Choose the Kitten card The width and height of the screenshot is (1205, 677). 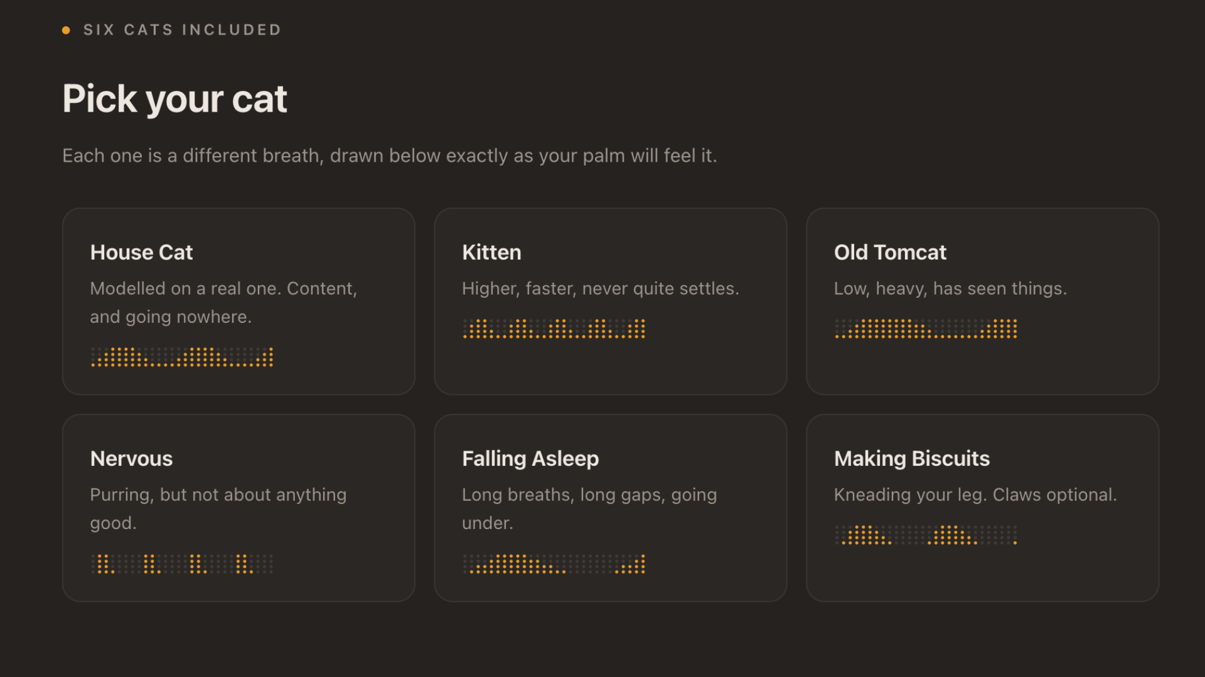611,302
